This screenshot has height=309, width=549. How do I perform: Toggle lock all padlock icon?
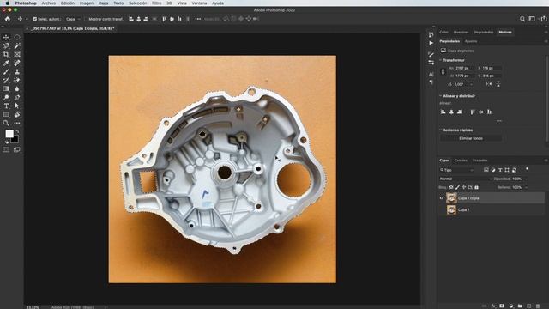tap(477, 187)
